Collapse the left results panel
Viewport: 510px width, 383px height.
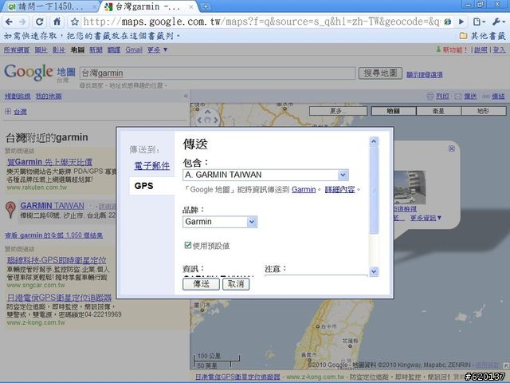pyautogui.click(x=186, y=96)
